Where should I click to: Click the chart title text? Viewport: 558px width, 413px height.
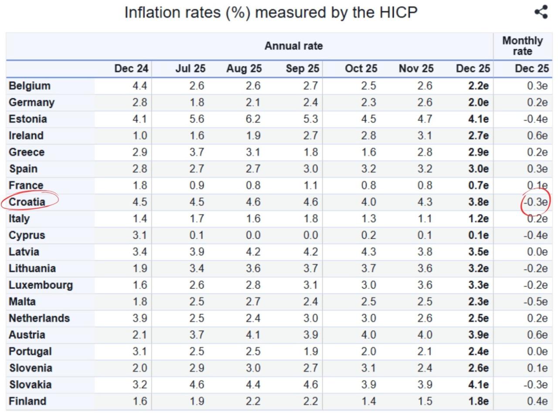pos(271,13)
